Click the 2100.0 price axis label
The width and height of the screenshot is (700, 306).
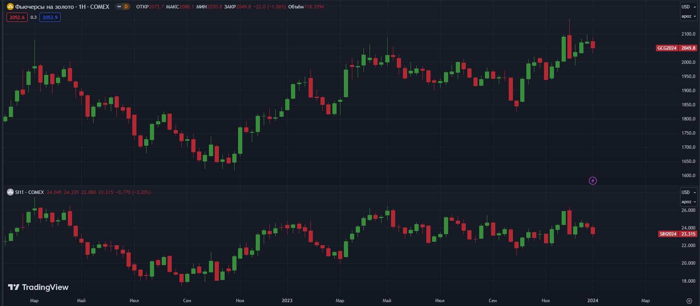coord(688,34)
